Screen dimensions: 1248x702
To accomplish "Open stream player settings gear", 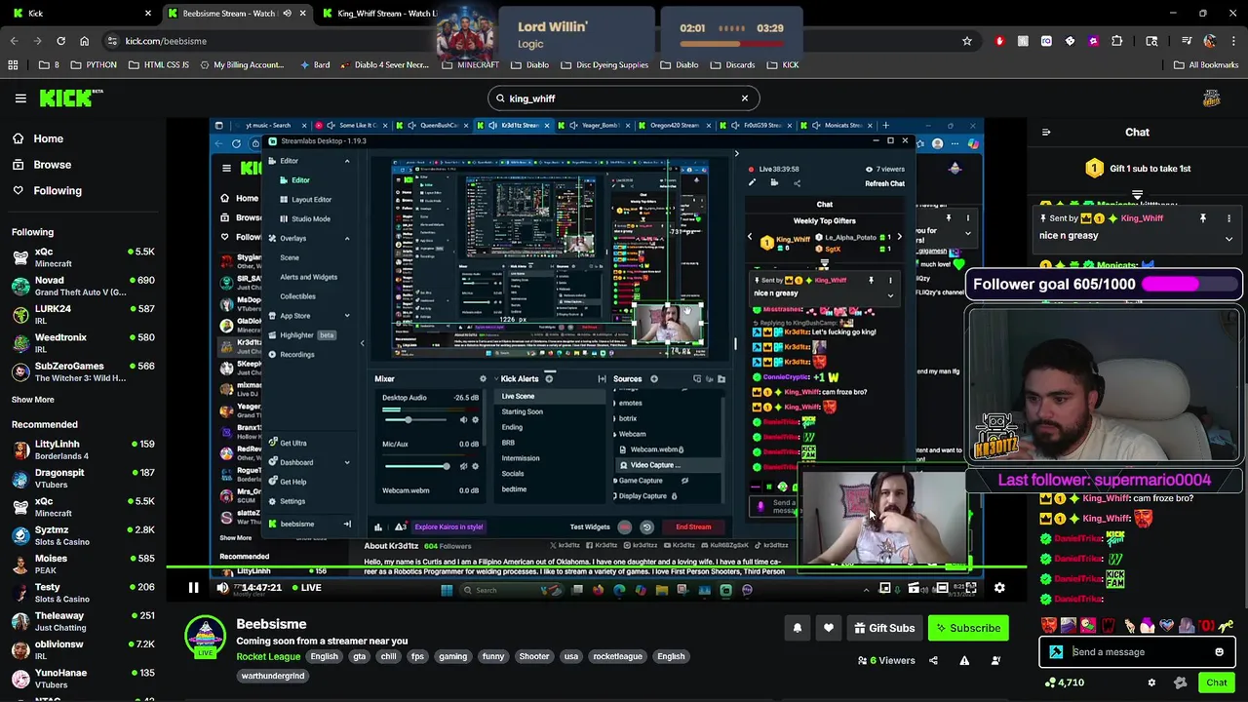I will [999, 588].
